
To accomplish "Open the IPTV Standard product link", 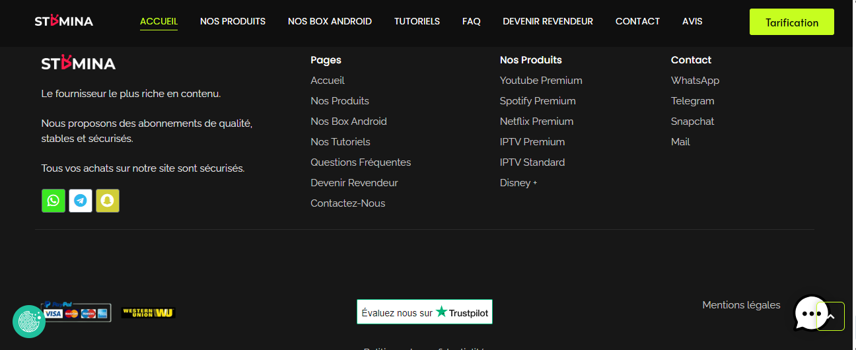I will pos(532,162).
